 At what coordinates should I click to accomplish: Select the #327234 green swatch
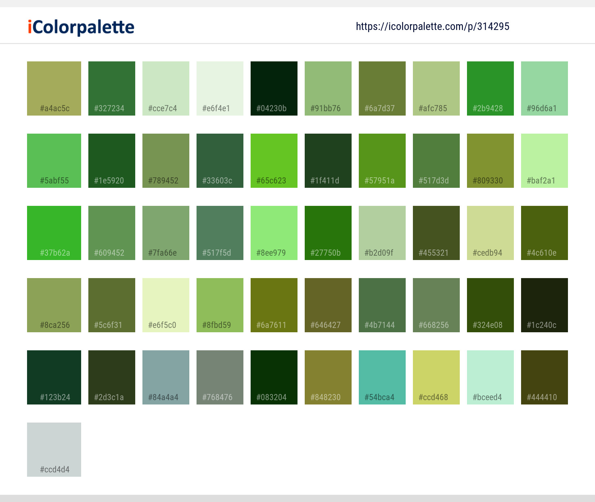tap(112, 88)
